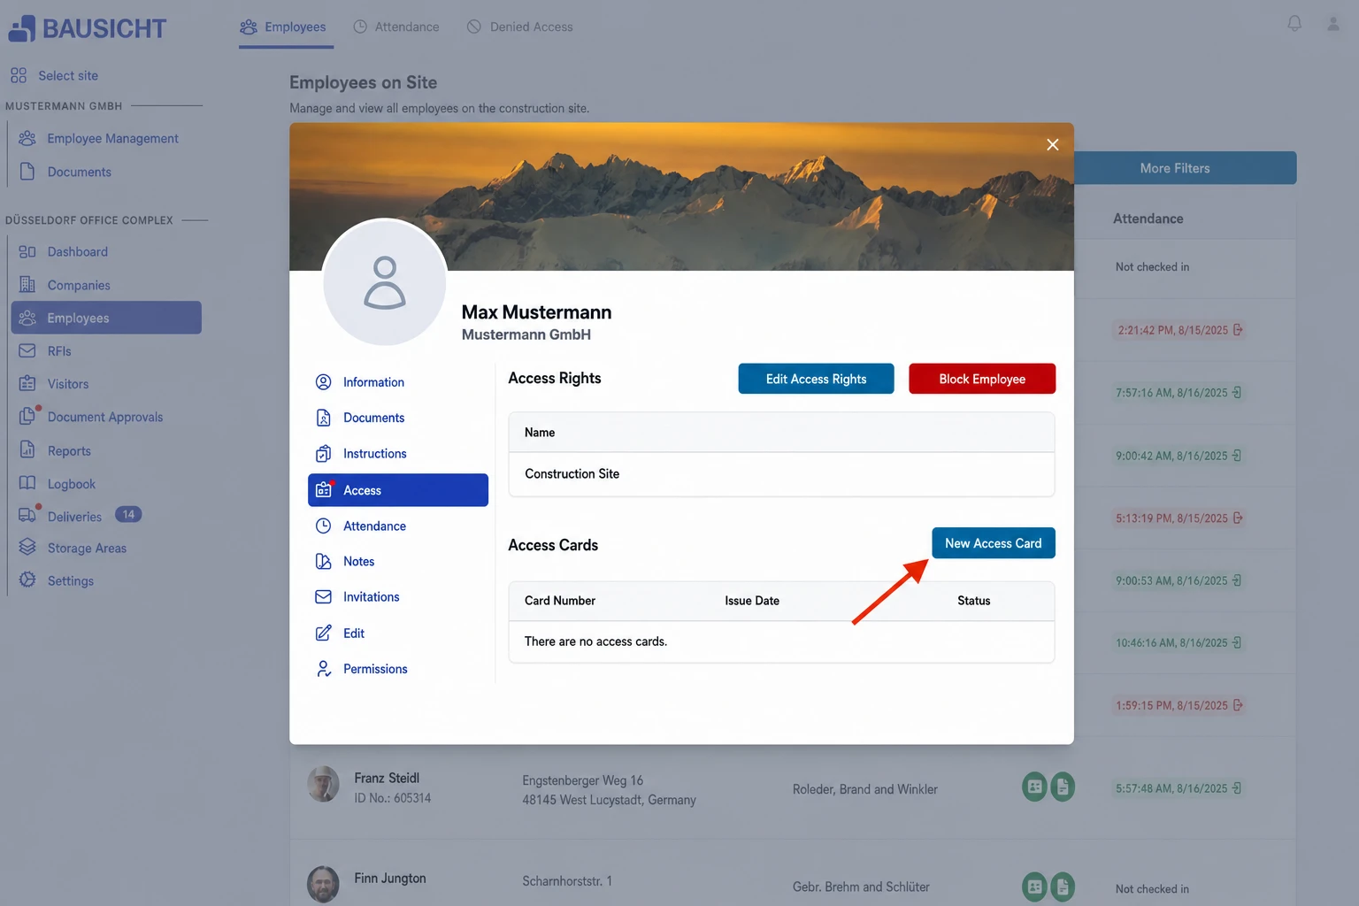Click Finn Jungton's profile photo
The width and height of the screenshot is (1359, 906).
[323, 884]
